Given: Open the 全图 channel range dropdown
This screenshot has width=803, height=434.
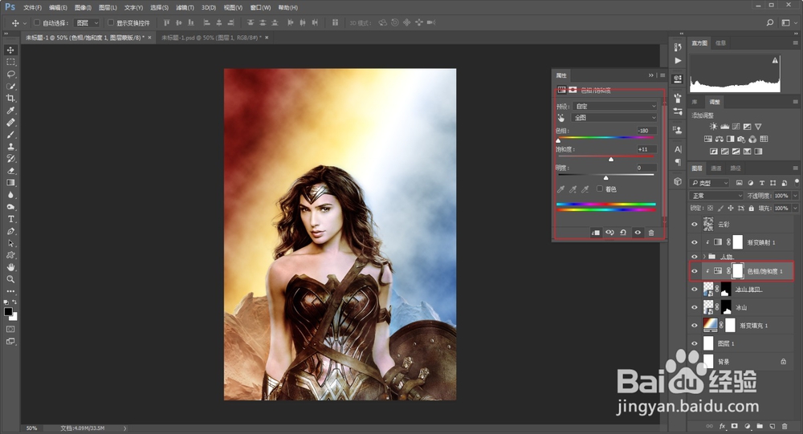Looking at the screenshot, I should click(x=614, y=118).
